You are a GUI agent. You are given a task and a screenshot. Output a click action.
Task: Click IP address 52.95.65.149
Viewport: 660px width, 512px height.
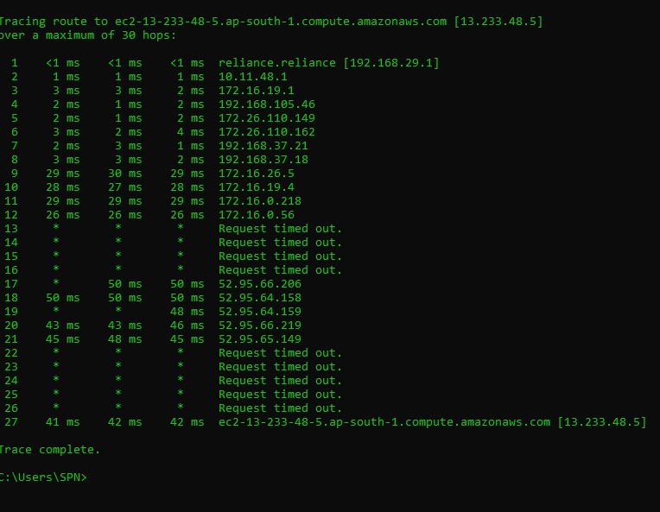click(x=260, y=339)
